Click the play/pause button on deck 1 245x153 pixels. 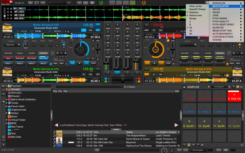(x=86, y=63)
